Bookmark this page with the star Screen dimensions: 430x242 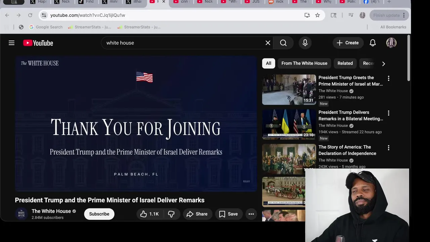pos(317,15)
